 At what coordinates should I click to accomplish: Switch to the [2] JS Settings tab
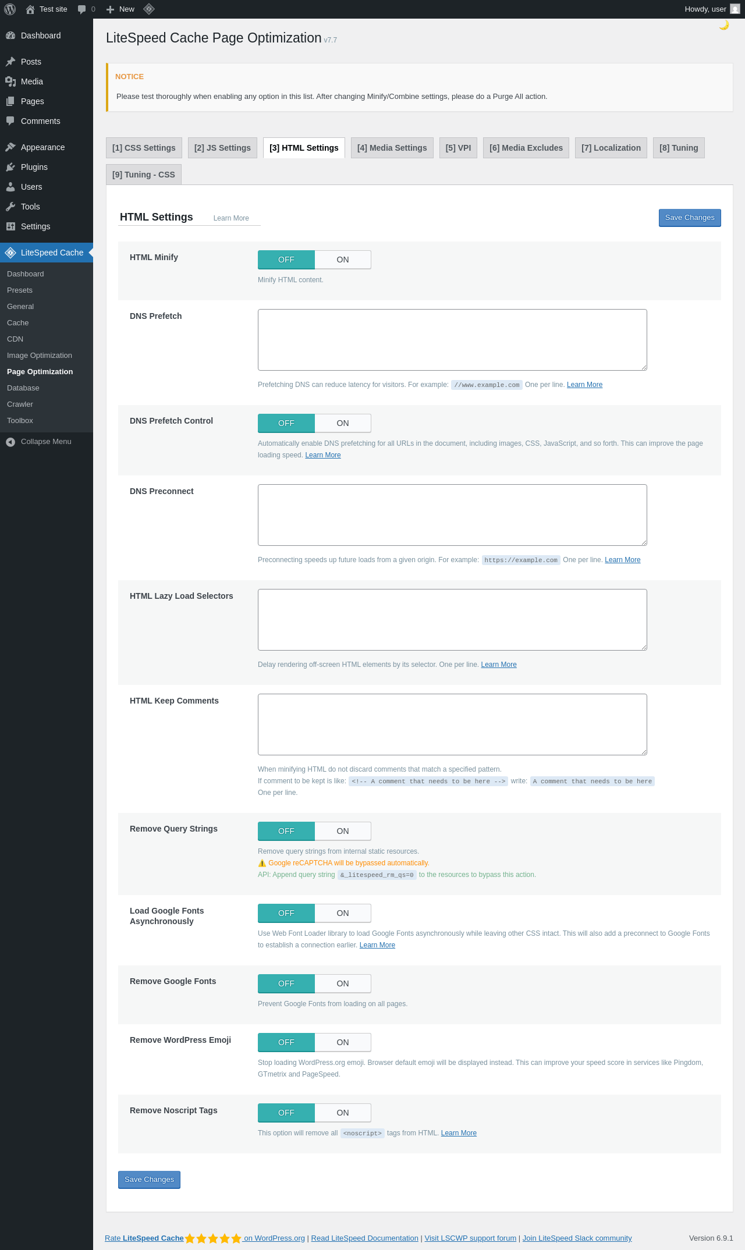point(222,148)
